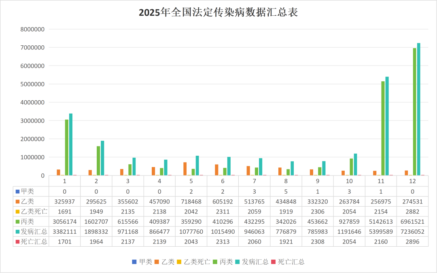Select the orange 乙类 bar for month 5
The image size is (437, 273).
[185, 169]
